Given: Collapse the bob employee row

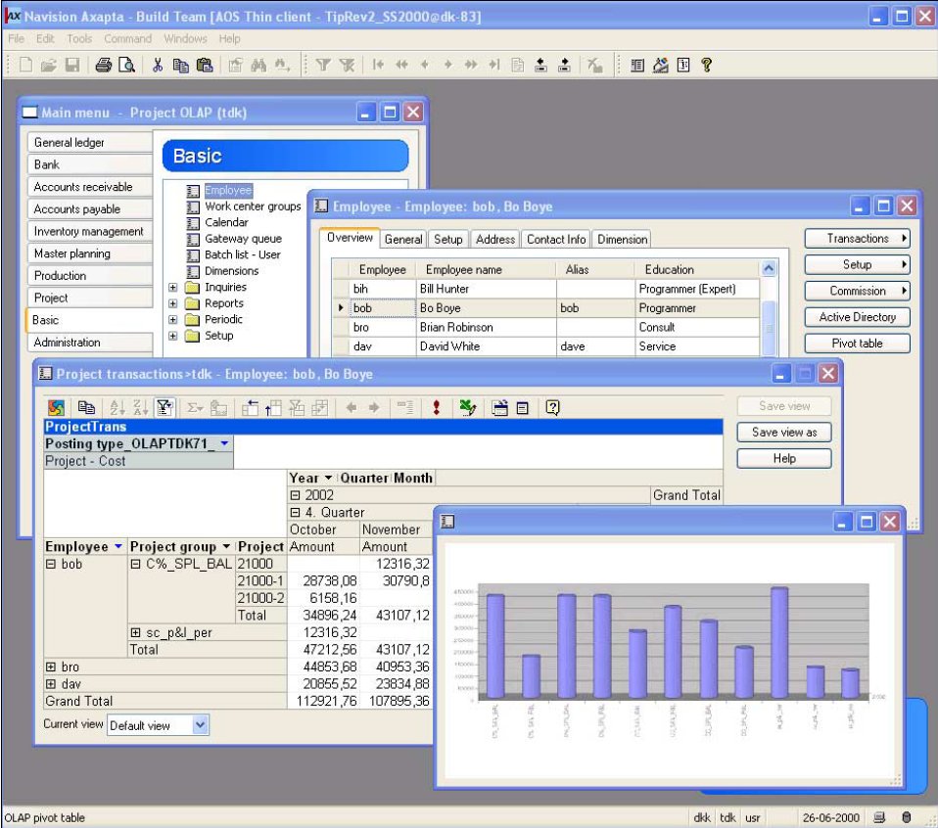Looking at the screenshot, I should 51,564.
